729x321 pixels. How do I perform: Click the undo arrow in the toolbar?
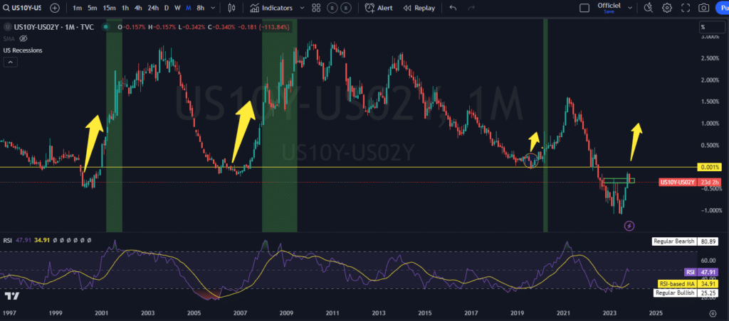pos(453,9)
